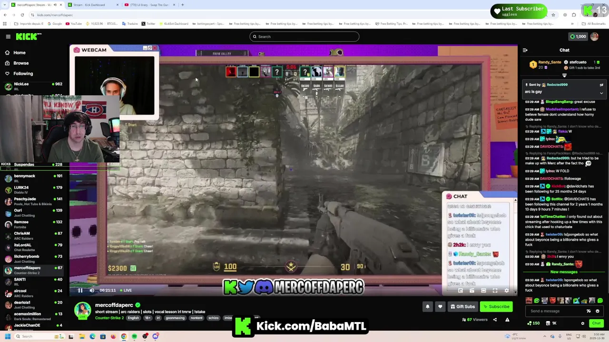Switch to Lil Brazy YouTube tab
This screenshot has width=609, height=342.
[x=150, y=5]
